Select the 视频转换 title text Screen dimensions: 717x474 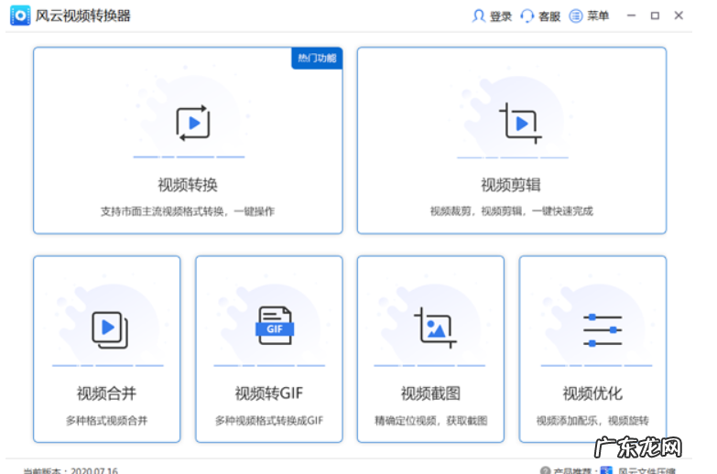pos(188,185)
